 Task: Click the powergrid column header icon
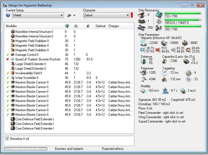pyautogui.click(x=76, y=26)
